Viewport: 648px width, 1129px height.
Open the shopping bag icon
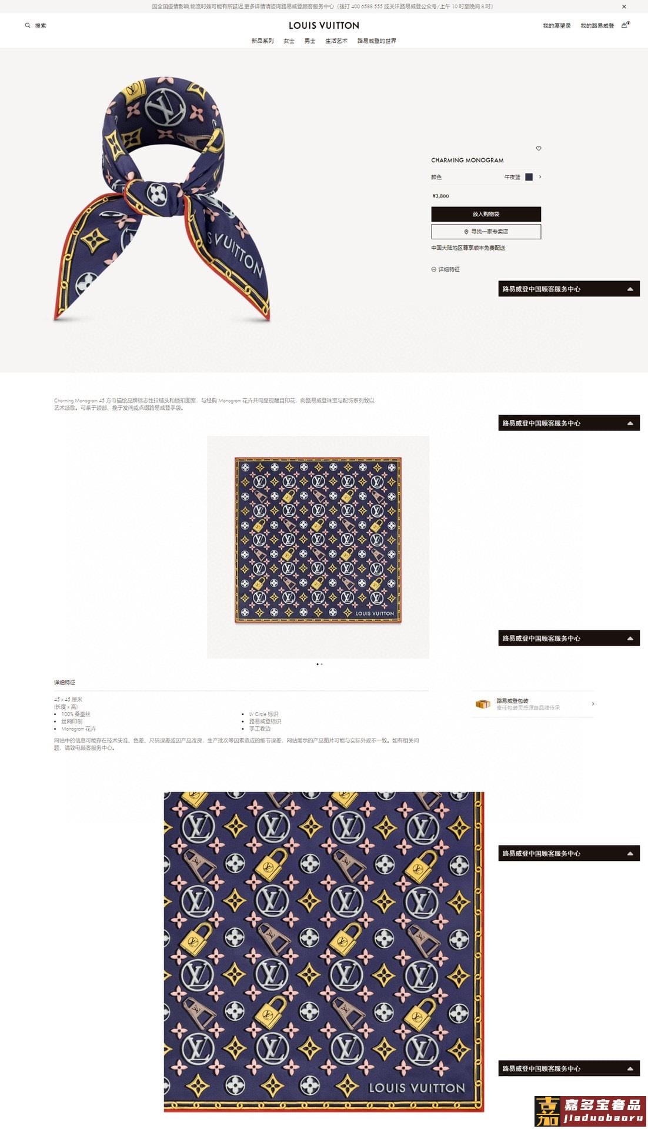(x=625, y=25)
